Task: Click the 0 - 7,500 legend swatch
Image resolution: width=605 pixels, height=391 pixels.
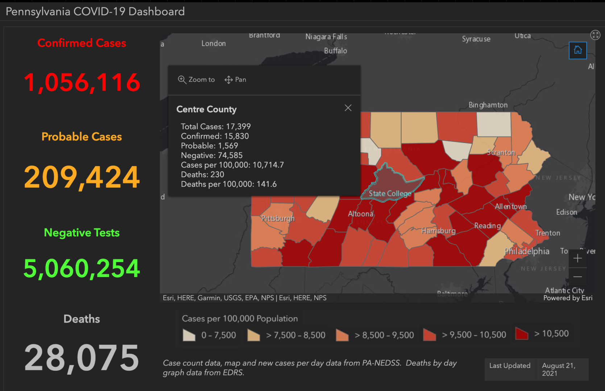Action: [x=189, y=335]
